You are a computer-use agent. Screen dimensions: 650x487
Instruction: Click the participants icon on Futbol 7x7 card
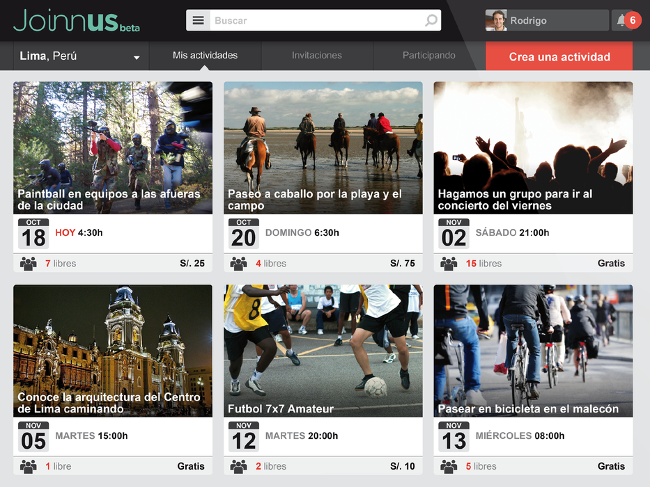[x=238, y=466]
